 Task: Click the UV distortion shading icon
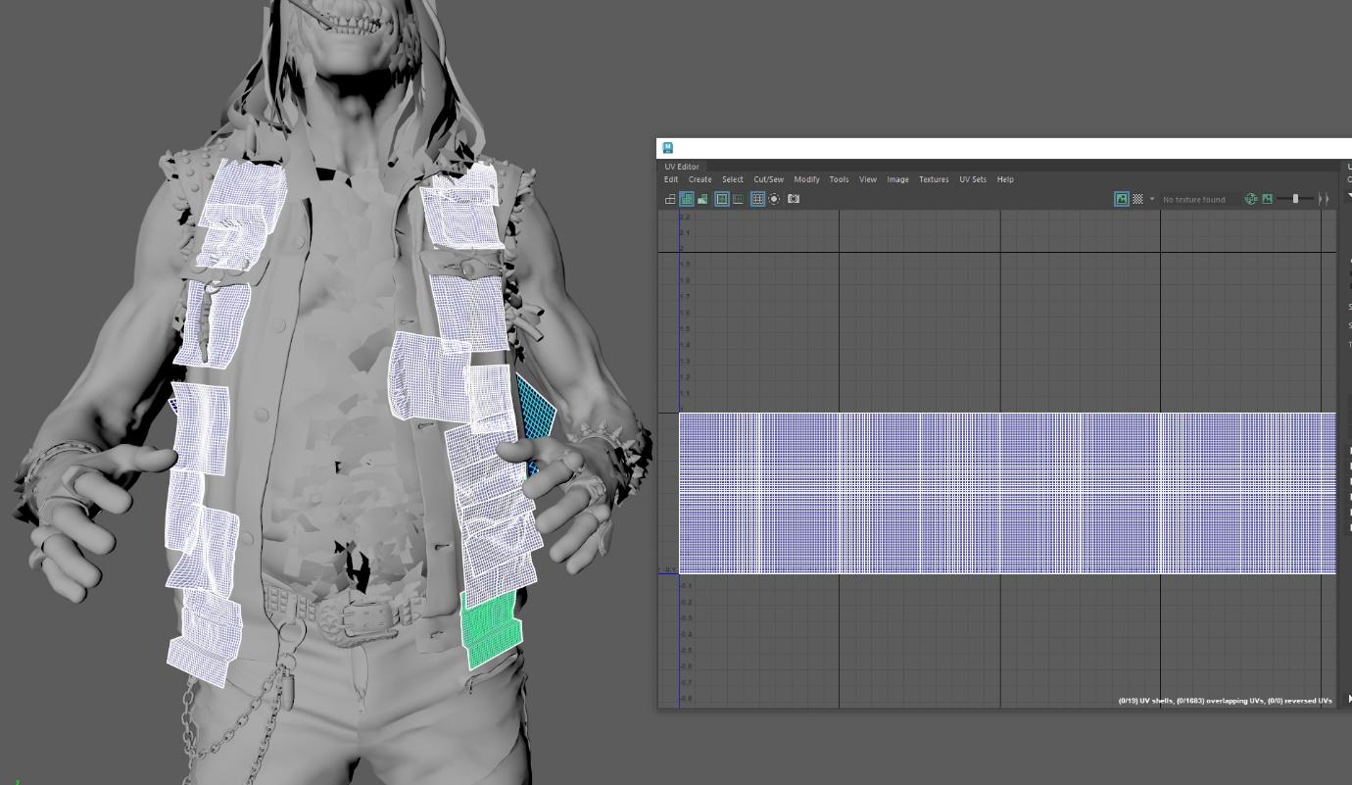click(x=702, y=199)
